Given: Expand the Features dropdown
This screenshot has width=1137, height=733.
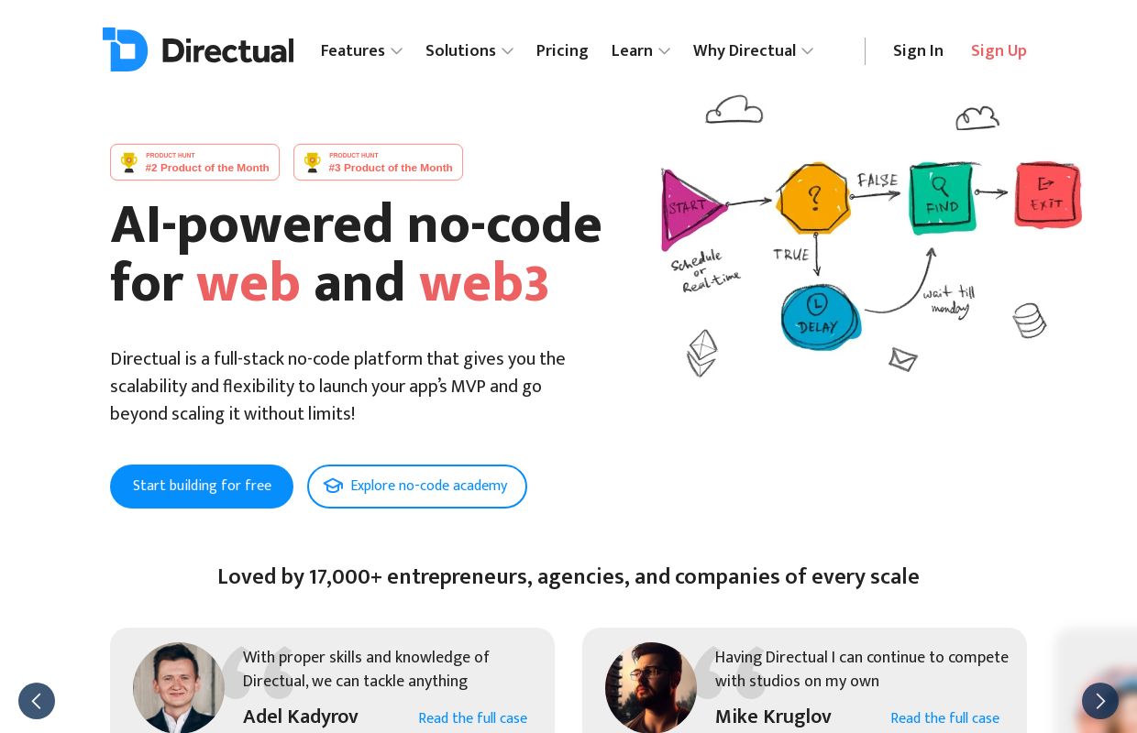Looking at the screenshot, I should (361, 50).
